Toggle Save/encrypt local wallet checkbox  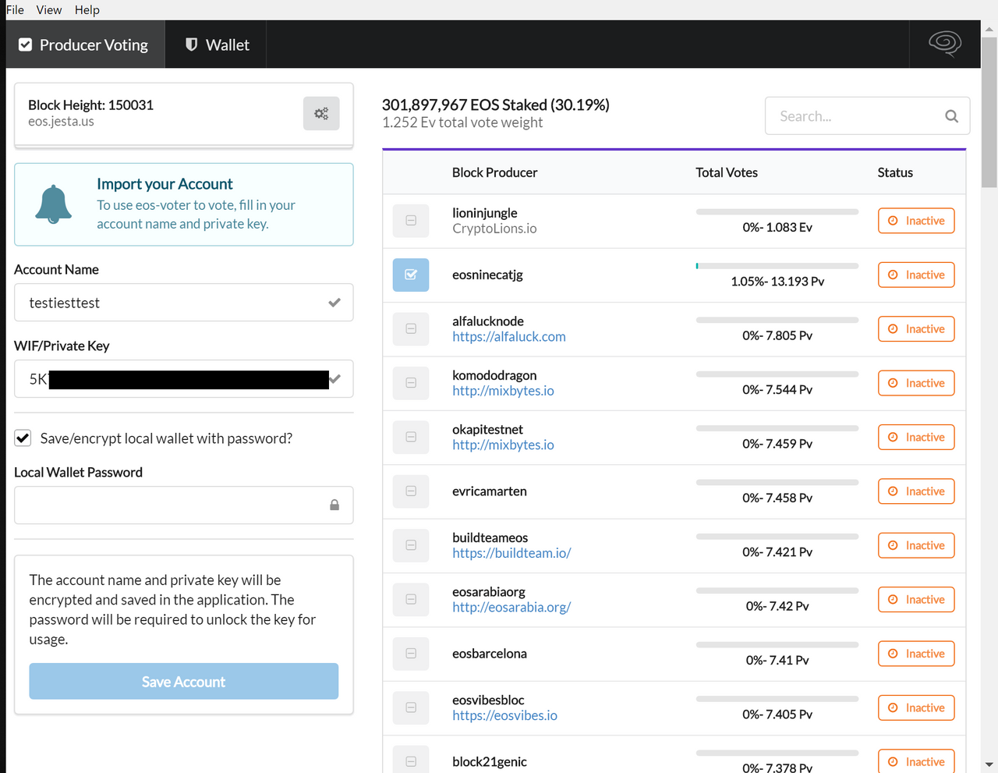[23, 438]
